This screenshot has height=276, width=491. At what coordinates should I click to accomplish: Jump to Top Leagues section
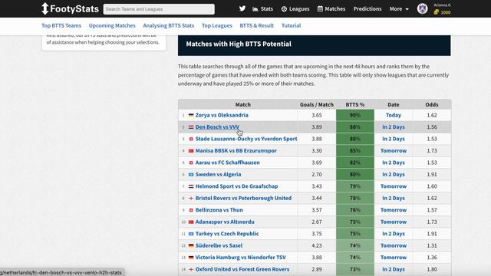tap(217, 25)
